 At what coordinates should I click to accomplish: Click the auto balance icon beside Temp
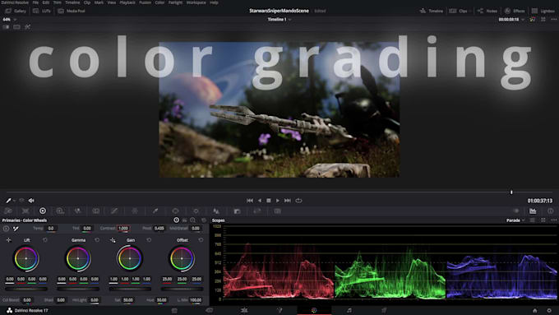point(6,229)
